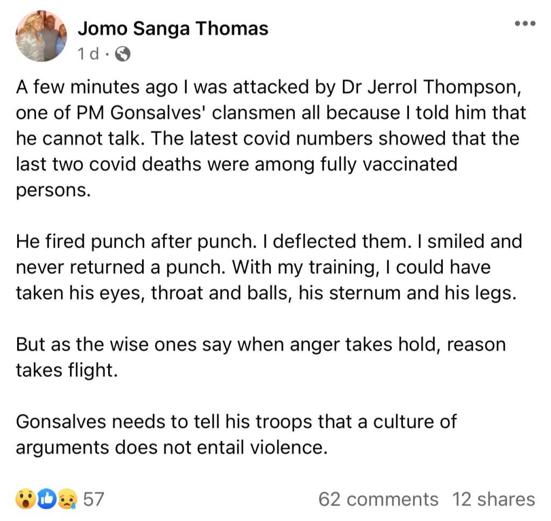Click the paragraph starting "He fired punch"
This screenshot has height=521, width=551.
[269, 267]
